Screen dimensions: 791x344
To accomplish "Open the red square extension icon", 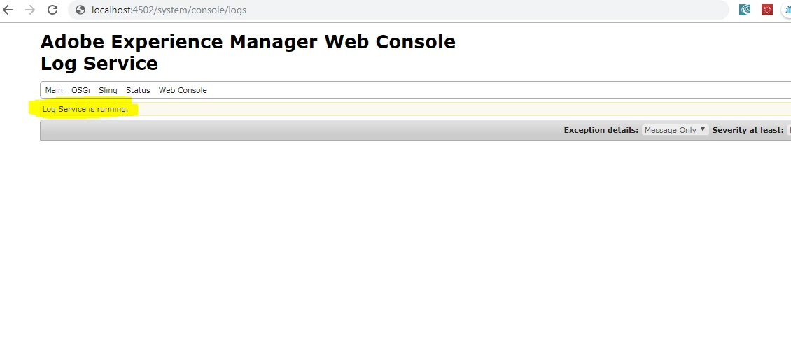I will pos(767,10).
